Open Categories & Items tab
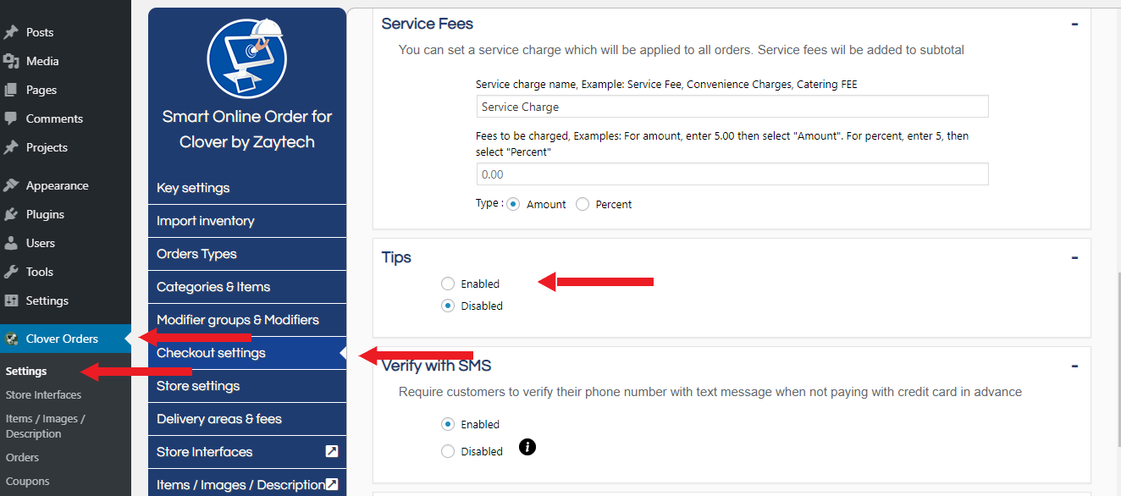 pyautogui.click(x=247, y=287)
